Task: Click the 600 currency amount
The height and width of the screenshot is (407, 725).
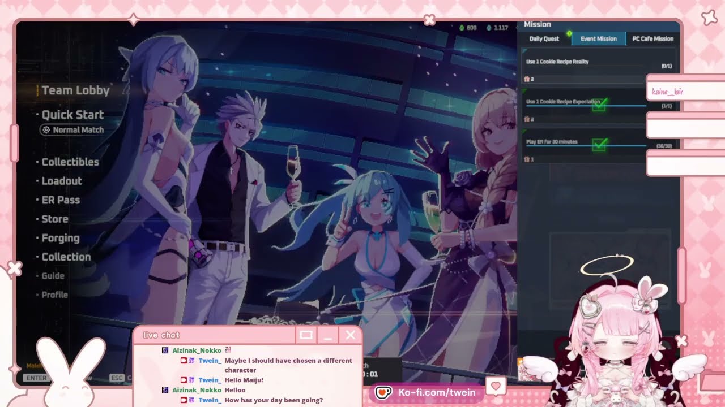Action: 471,27
